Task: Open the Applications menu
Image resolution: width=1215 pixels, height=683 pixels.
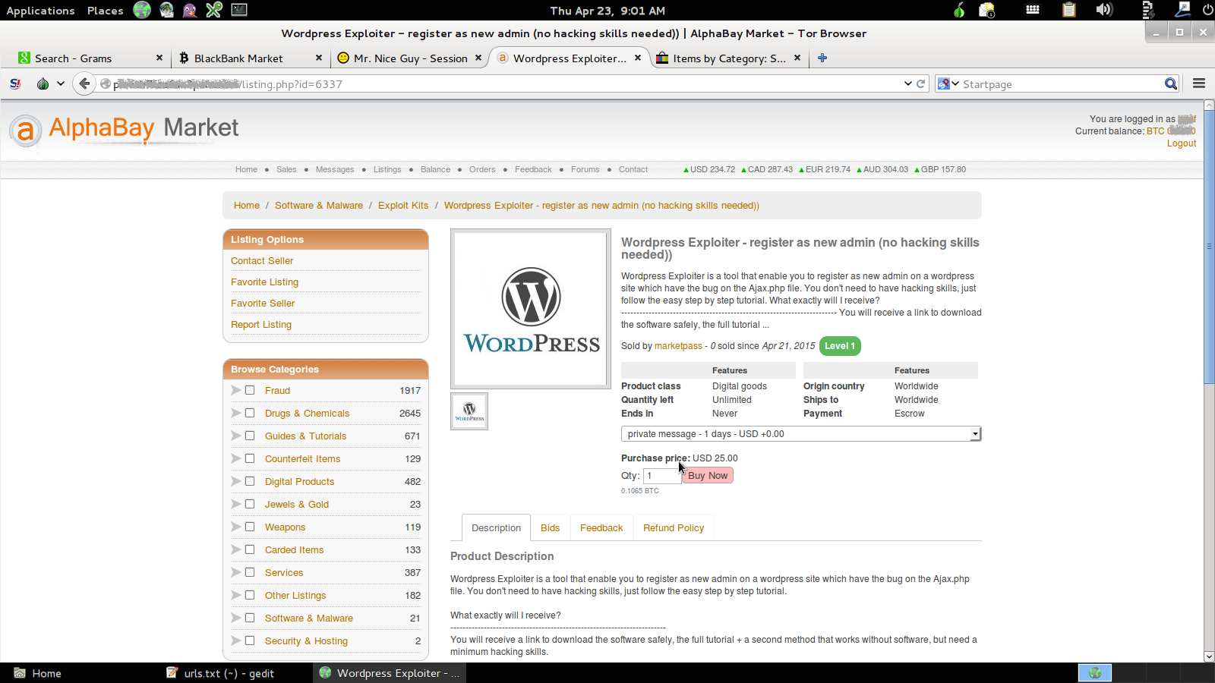Action: coord(40,11)
